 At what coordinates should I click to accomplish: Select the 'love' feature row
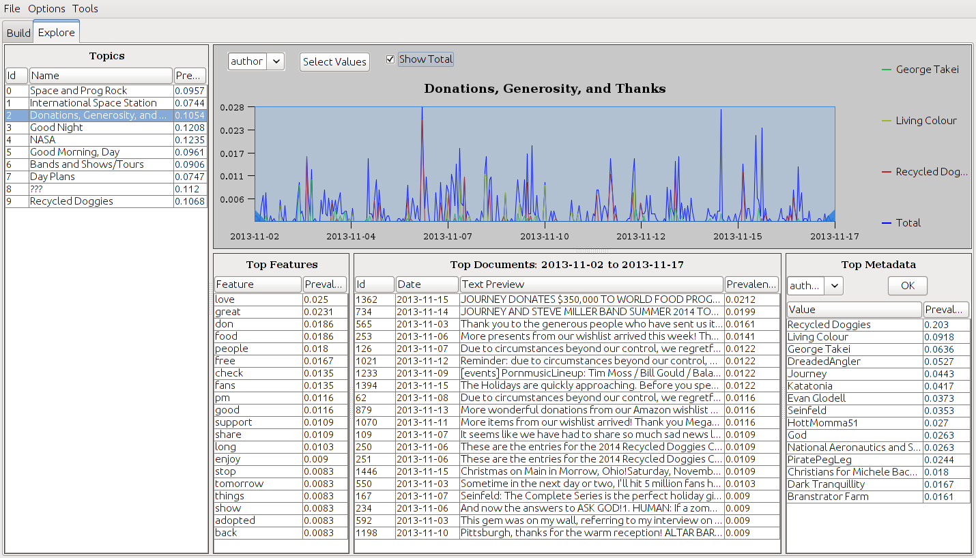point(257,299)
